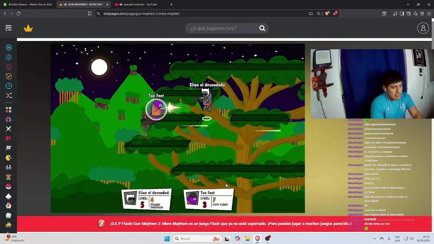This screenshot has height=244, width=434.
Task: Open the checkered flag racing category
Action: (8, 148)
